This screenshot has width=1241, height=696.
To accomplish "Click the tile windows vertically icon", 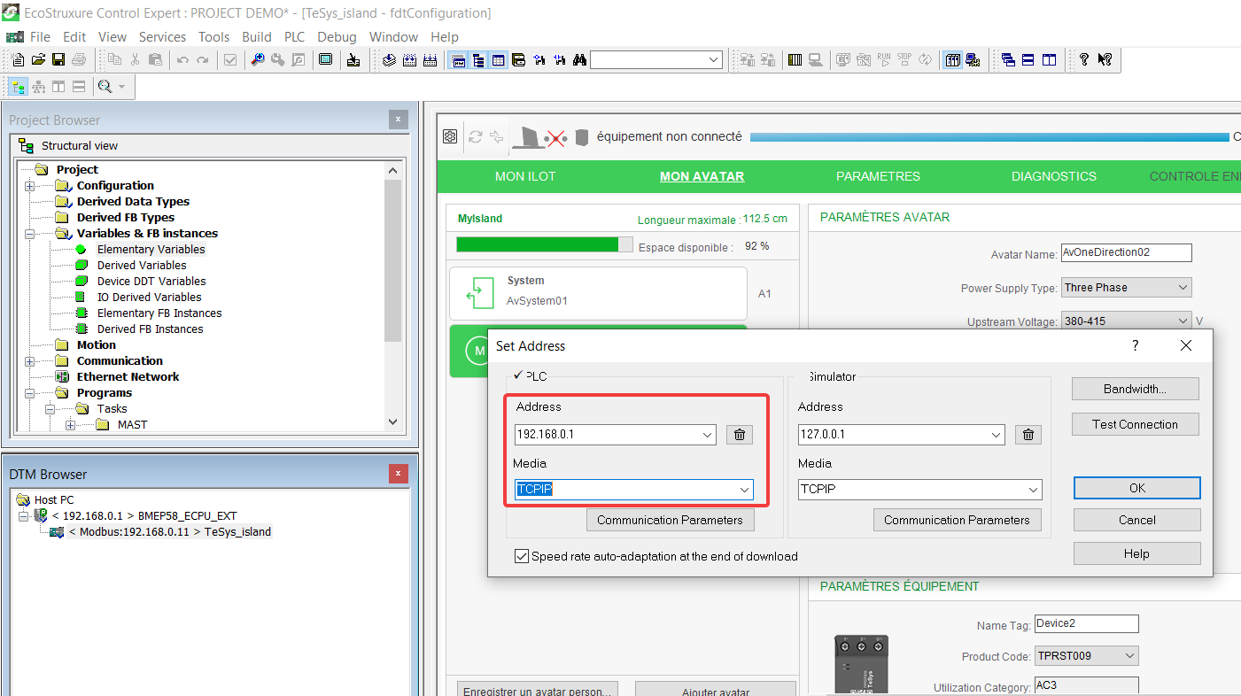I will click(1049, 60).
